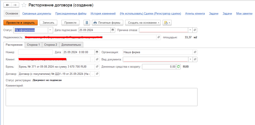Switch to the Дополнительно tab
This screenshot has height=125, width=255.
click(71, 45)
